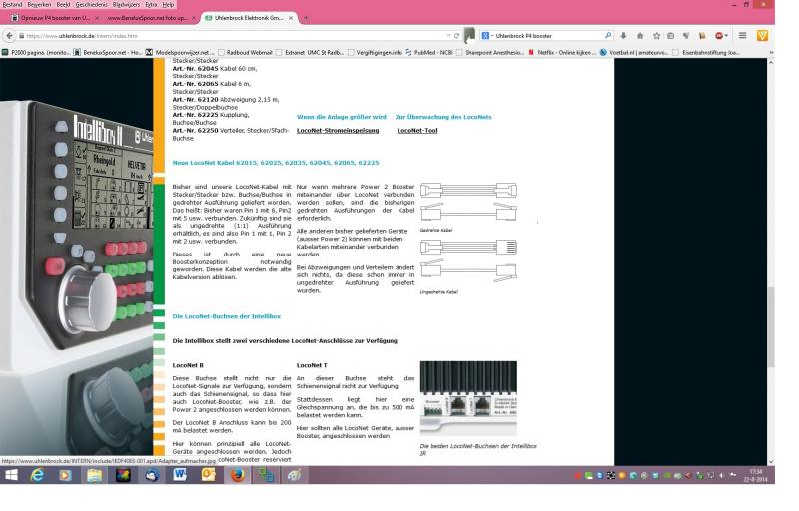Screen dimensions: 799x511
Task: Open Radboud Webmail bookmark
Action: click(245, 53)
